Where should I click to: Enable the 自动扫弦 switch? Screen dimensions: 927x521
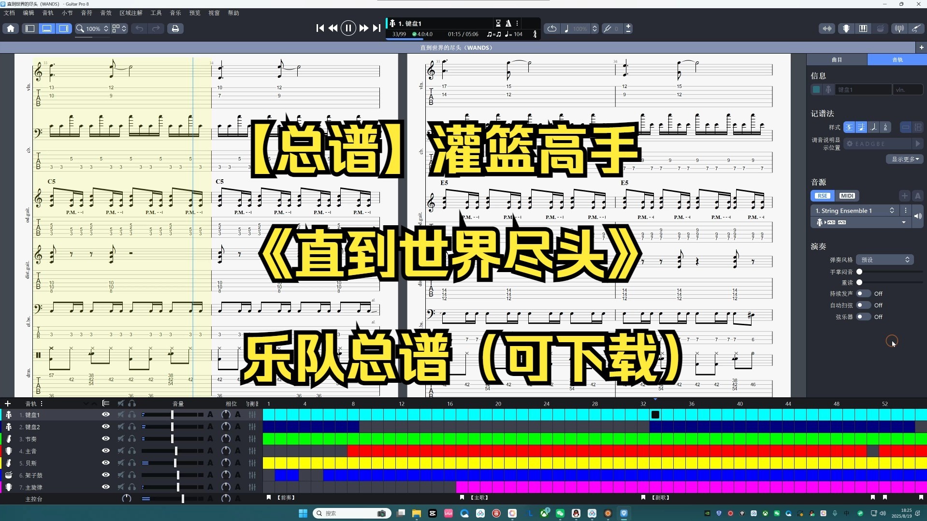863,305
